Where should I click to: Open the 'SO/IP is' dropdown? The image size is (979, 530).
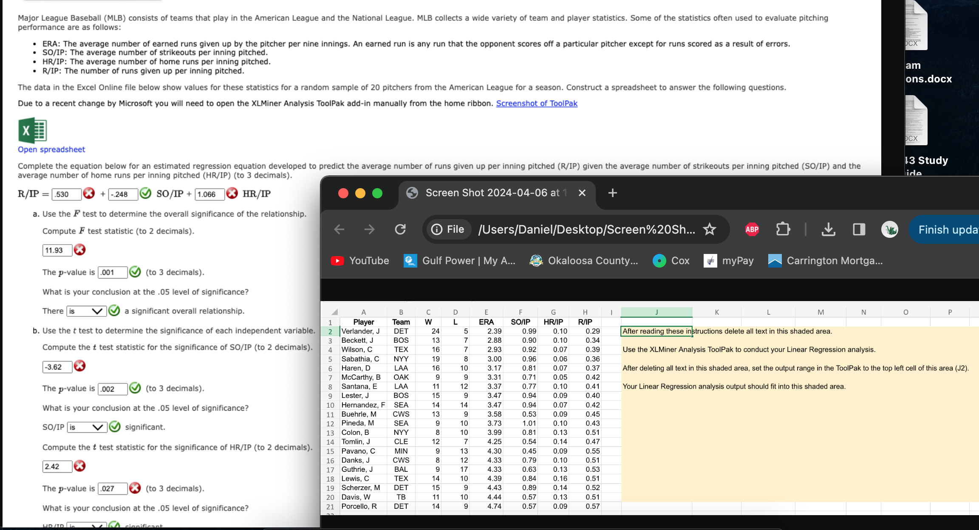(87, 427)
